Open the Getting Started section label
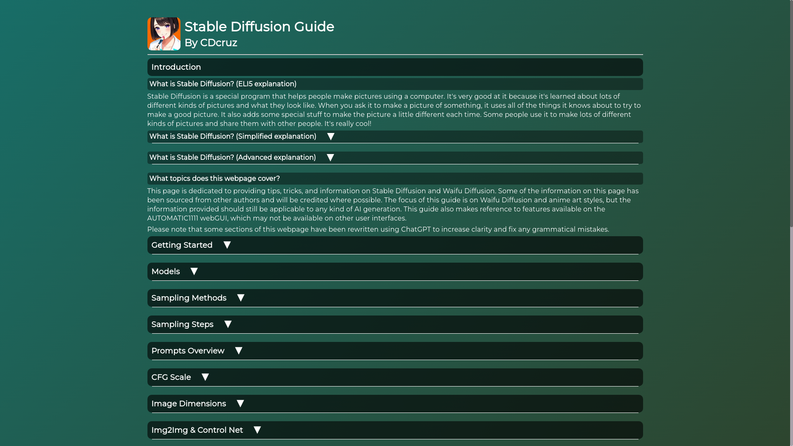The width and height of the screenshot is (793, 446). 182,245
